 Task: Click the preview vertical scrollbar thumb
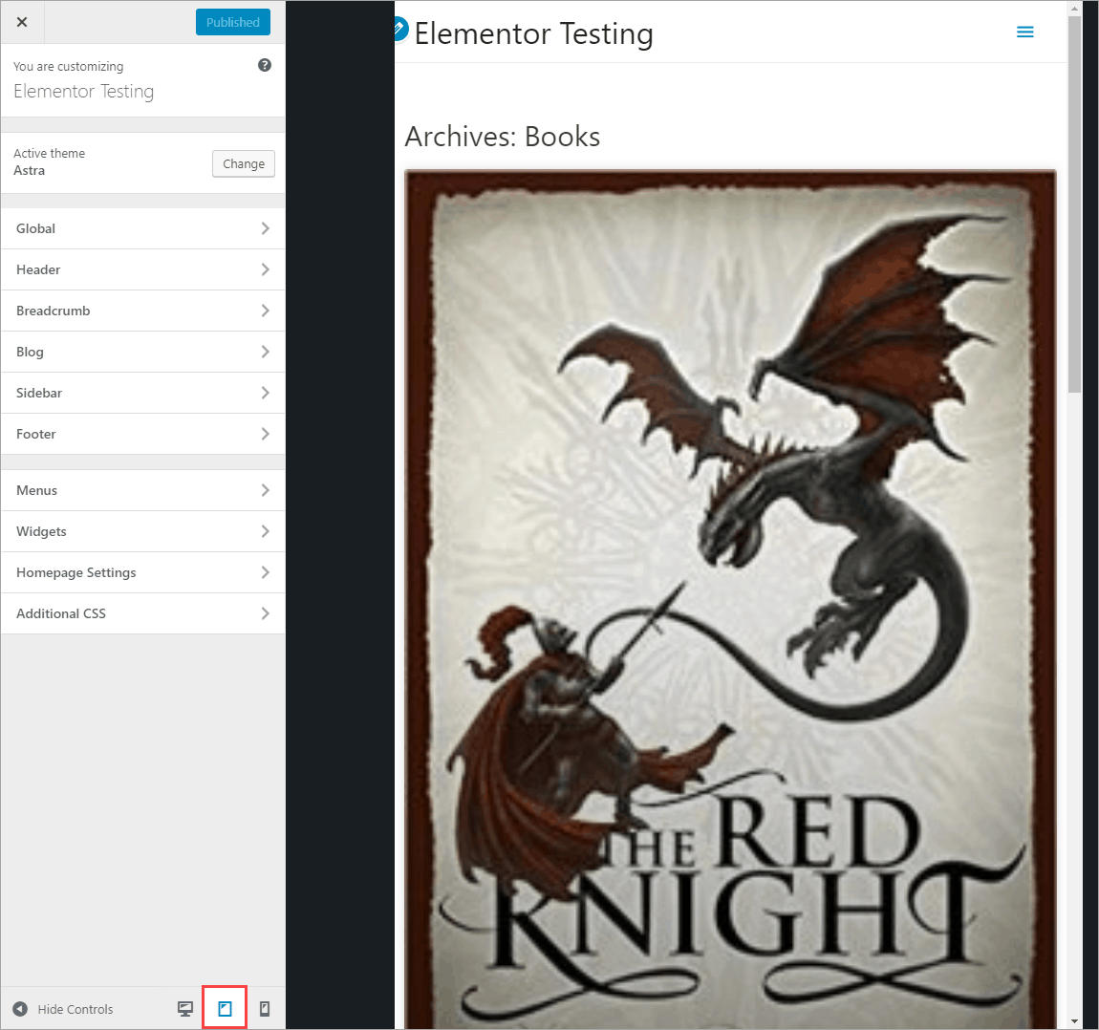click(x=1074, y=204)
